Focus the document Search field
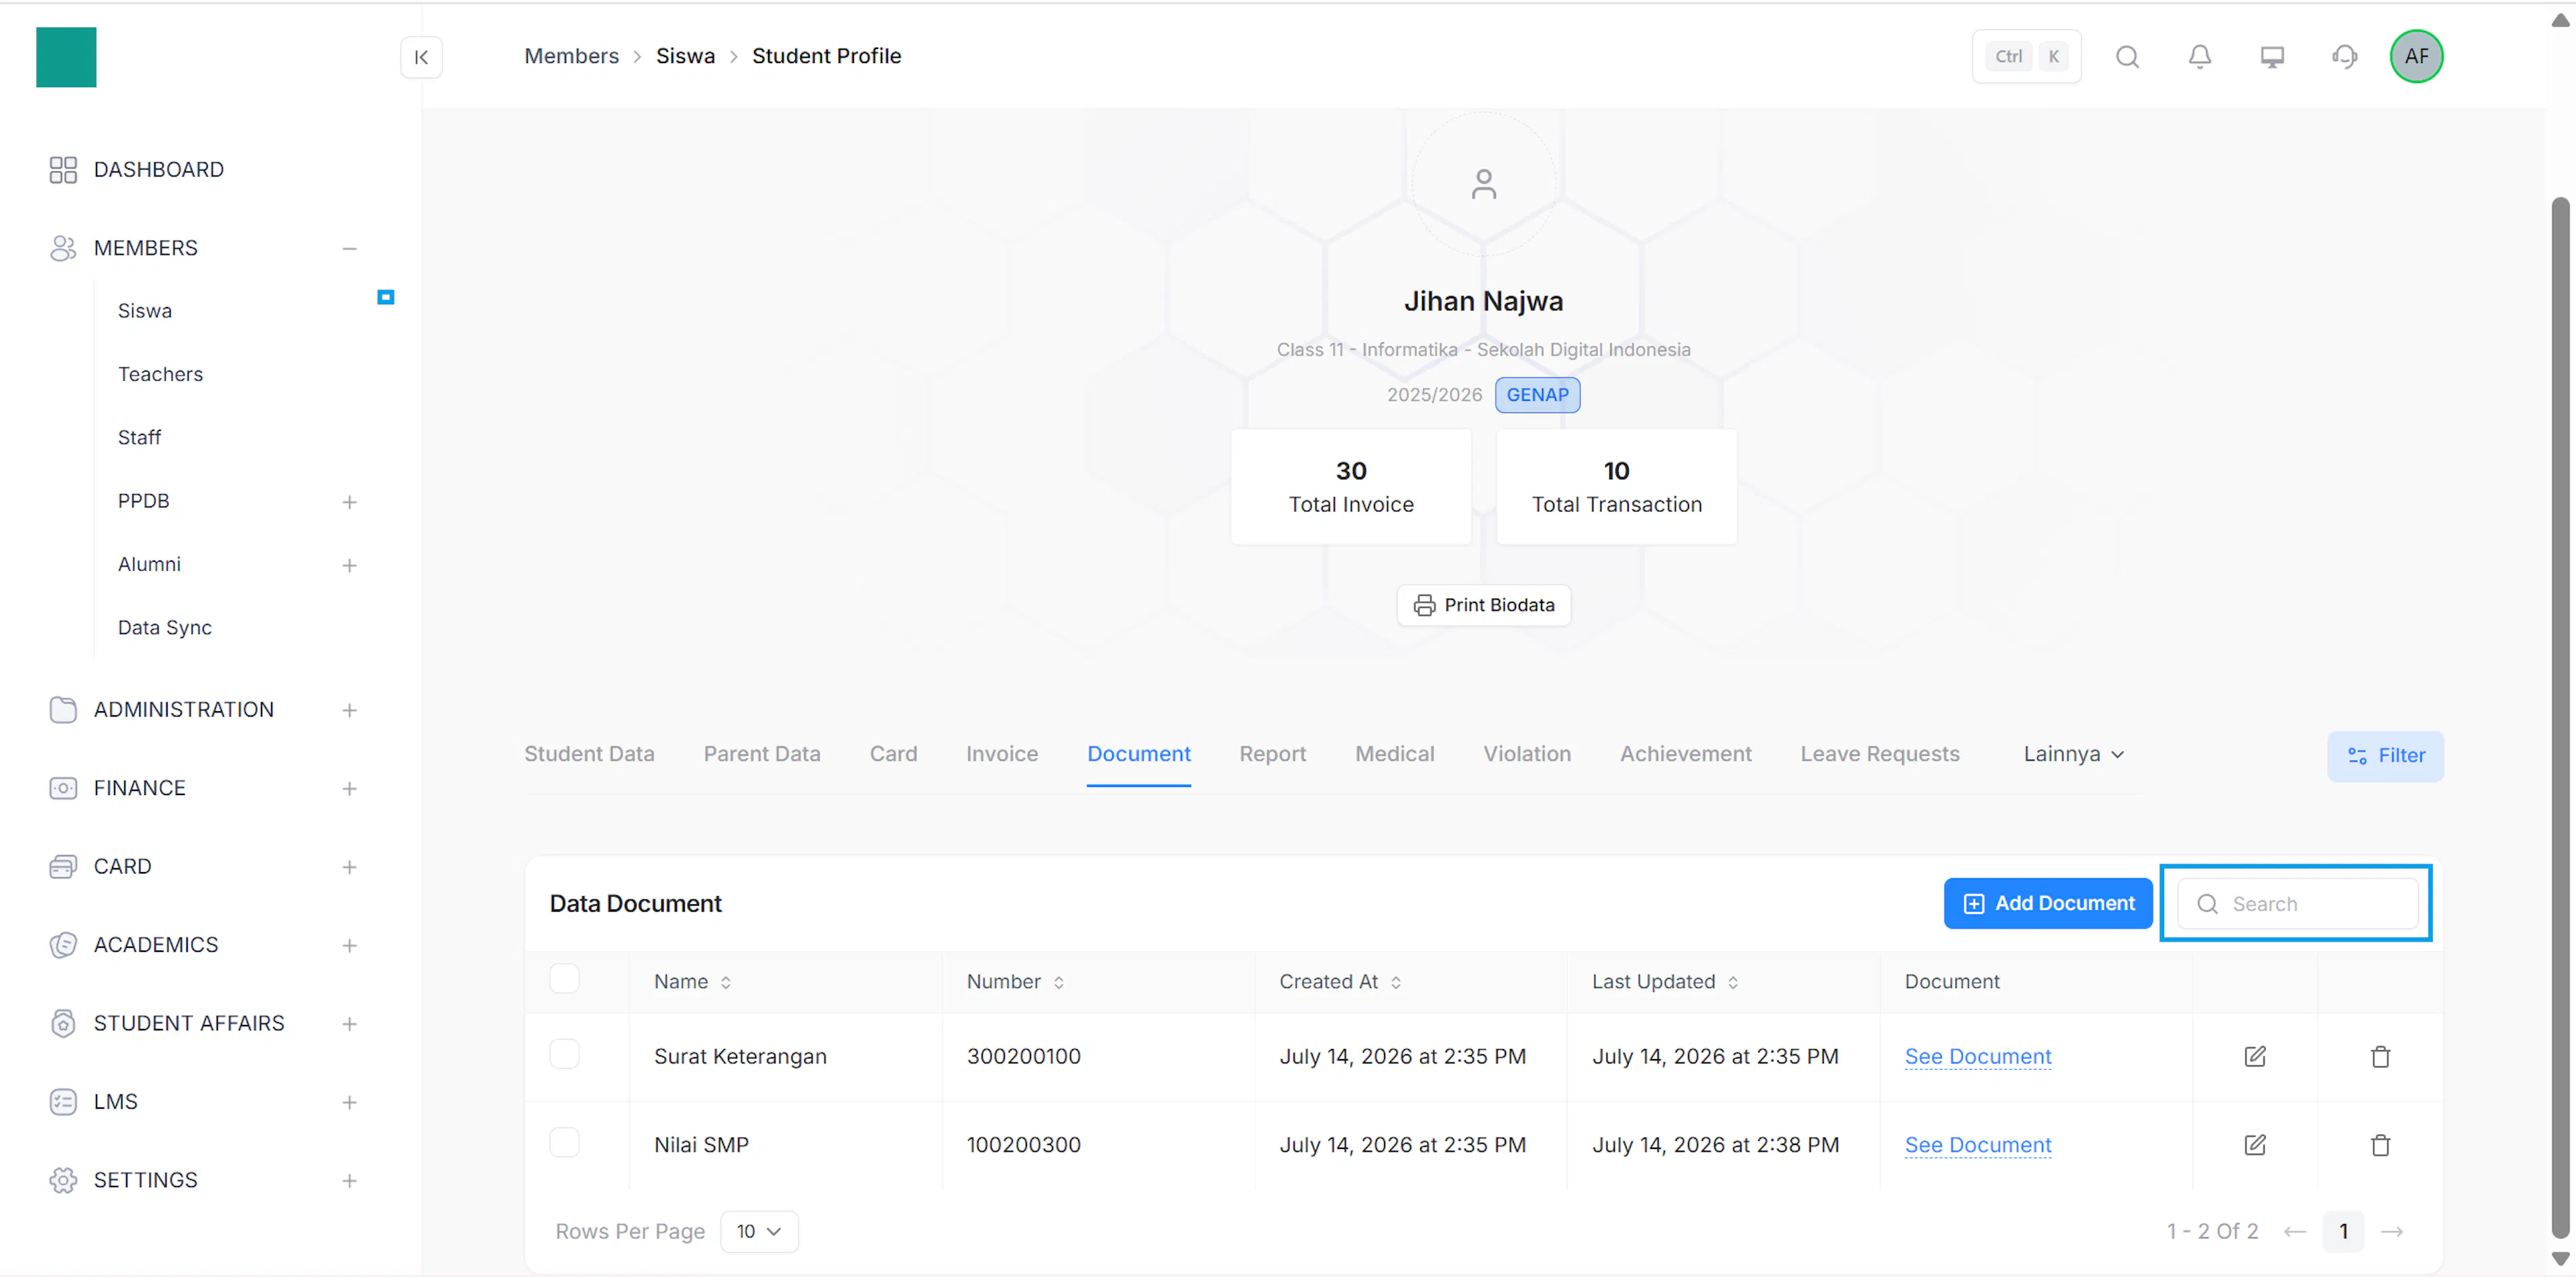Image resolution: width=2576 pixels, height=1277 pixels. (2297, 904)
